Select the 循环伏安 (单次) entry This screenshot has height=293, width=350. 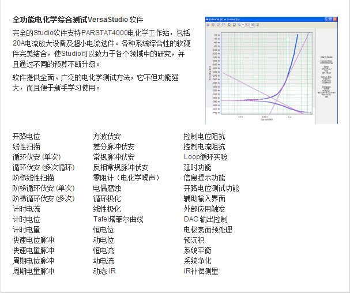[36, 157]
